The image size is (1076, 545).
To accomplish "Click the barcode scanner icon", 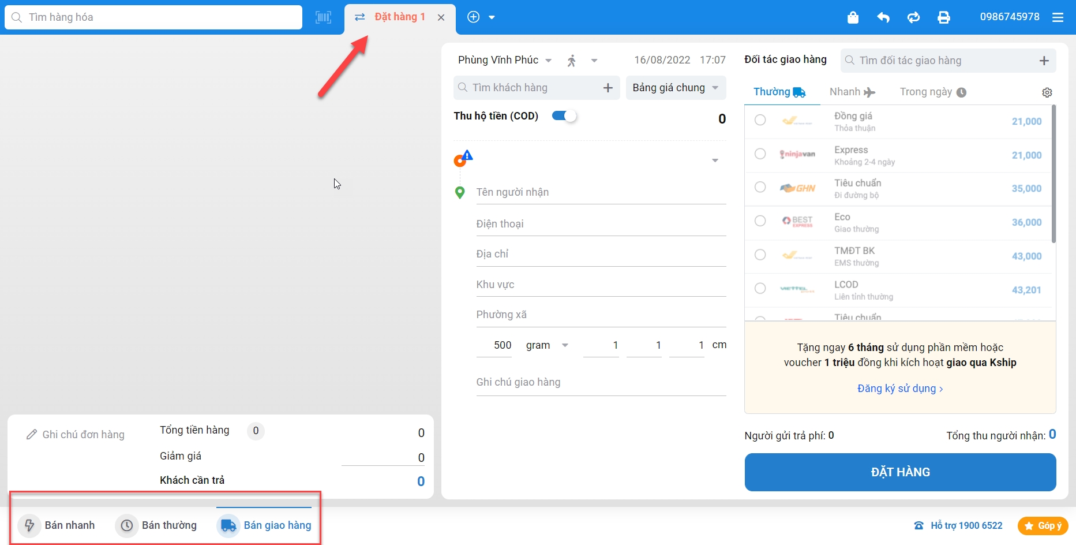I will 323,17.
